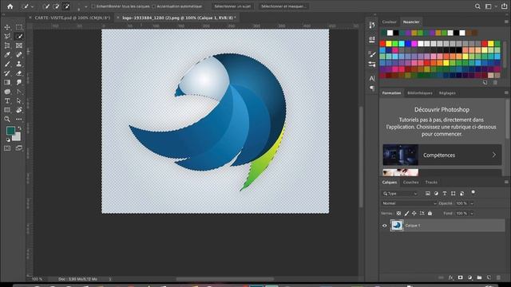Viewport: 511px width, 287px height.
Task: Click the Home icon in options bar
Action: (10, 6)
